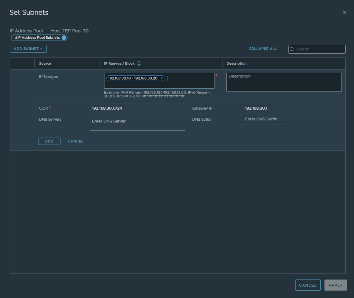Viewport: 354px width, 298px height.
Task: Click the magnifier icon in the Search box
Action: coord(292,49)
